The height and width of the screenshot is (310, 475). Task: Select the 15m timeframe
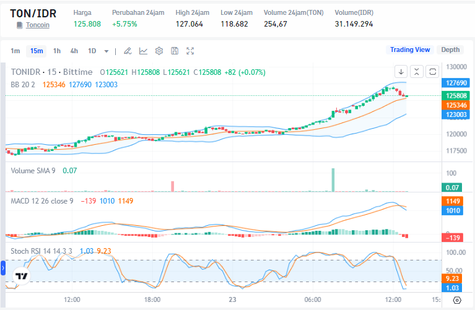[x=37, y=51]
